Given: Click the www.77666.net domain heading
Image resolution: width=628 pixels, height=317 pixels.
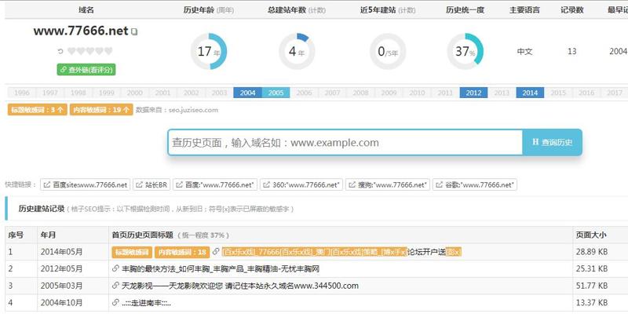Looking at the screenshot, I should tap(81, 31).
